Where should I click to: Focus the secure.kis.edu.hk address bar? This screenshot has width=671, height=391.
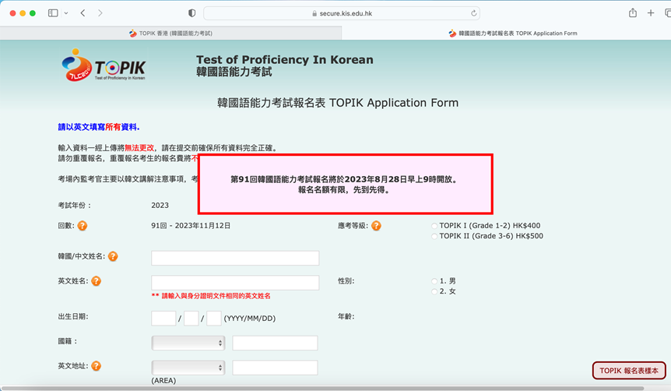tap(342, 13)
